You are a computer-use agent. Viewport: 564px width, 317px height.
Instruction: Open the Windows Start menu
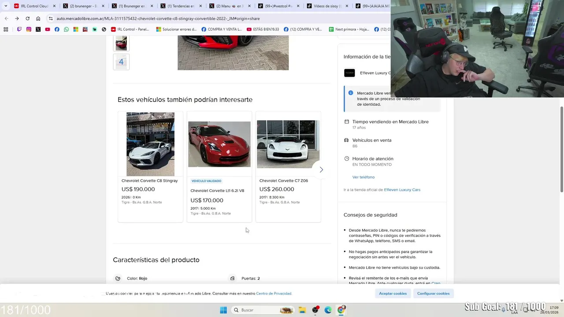point(223,310)
